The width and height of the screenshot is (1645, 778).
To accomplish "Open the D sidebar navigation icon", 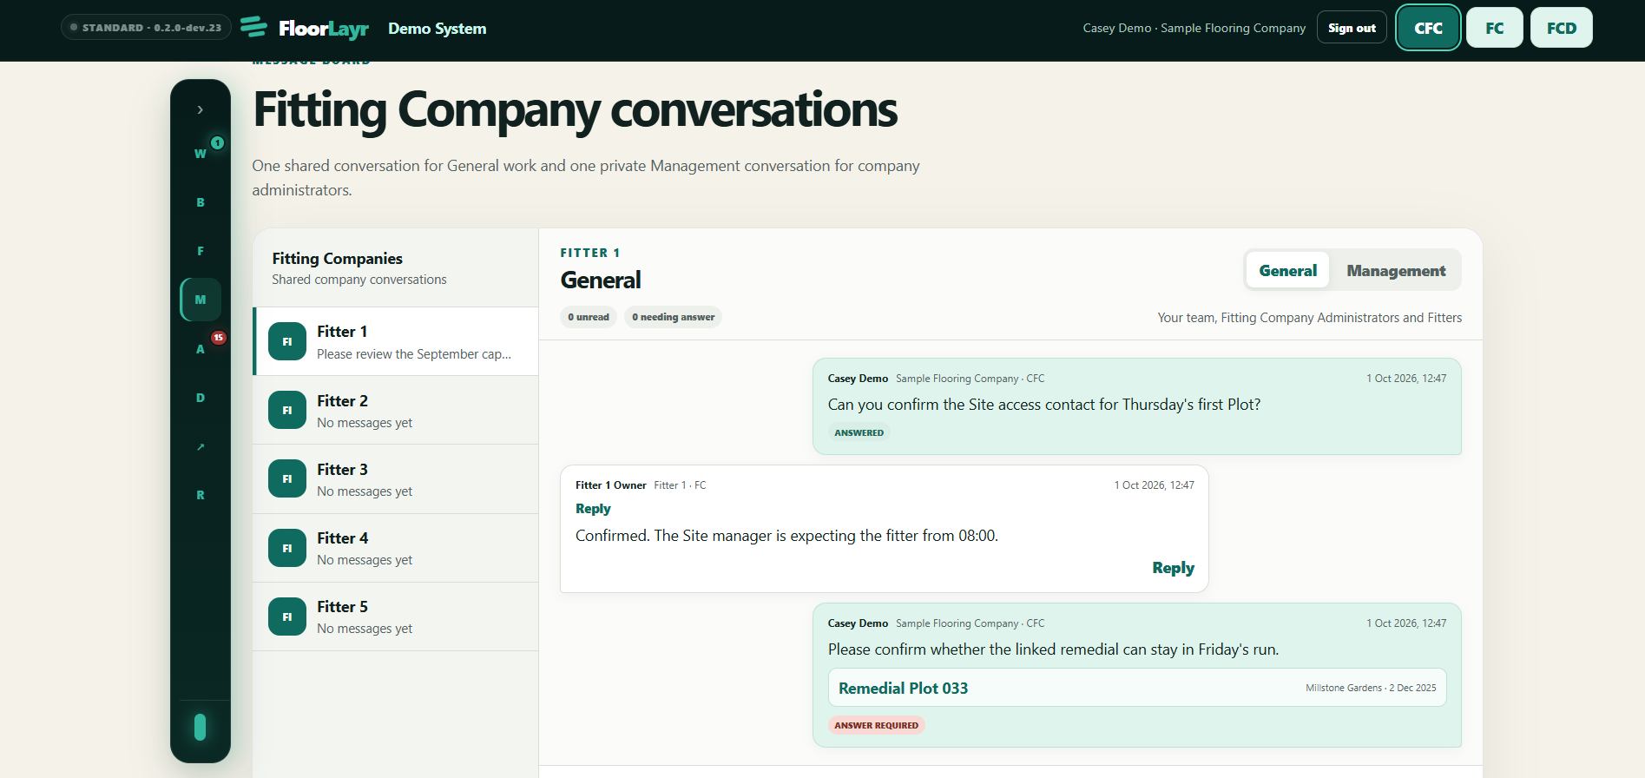I will coord(201,398).
